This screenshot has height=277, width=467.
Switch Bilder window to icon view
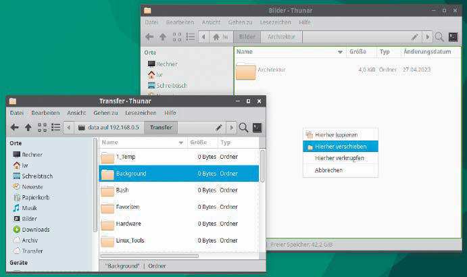point(177,37)
